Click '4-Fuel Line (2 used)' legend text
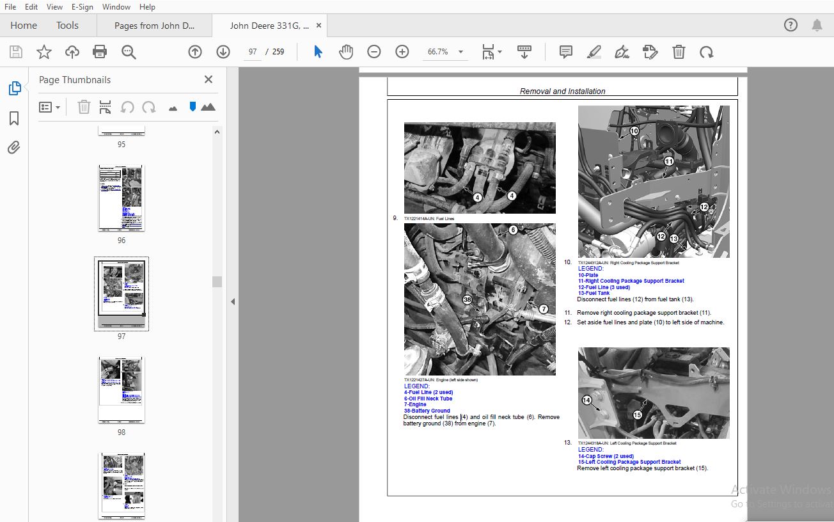Screen dimensions: 834x522 click(428, 392)
